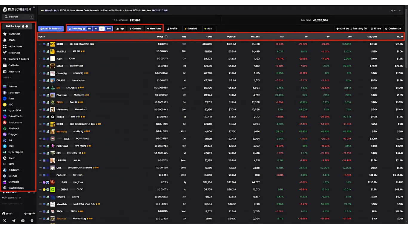
Task: Switch to the New Pairs tab
Action: [x=154, y=29]
